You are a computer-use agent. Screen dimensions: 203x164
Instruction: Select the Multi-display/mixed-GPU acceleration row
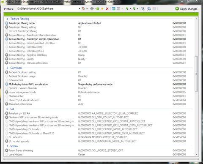[x=99, y=84]
